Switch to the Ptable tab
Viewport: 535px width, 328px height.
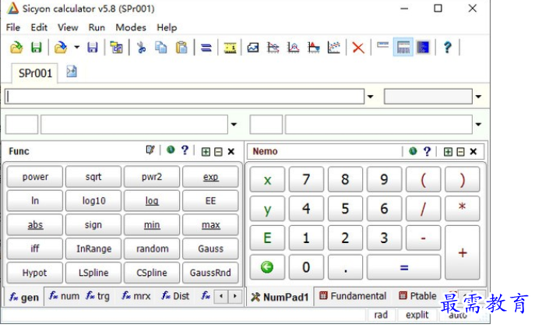[x=417, y=296]
